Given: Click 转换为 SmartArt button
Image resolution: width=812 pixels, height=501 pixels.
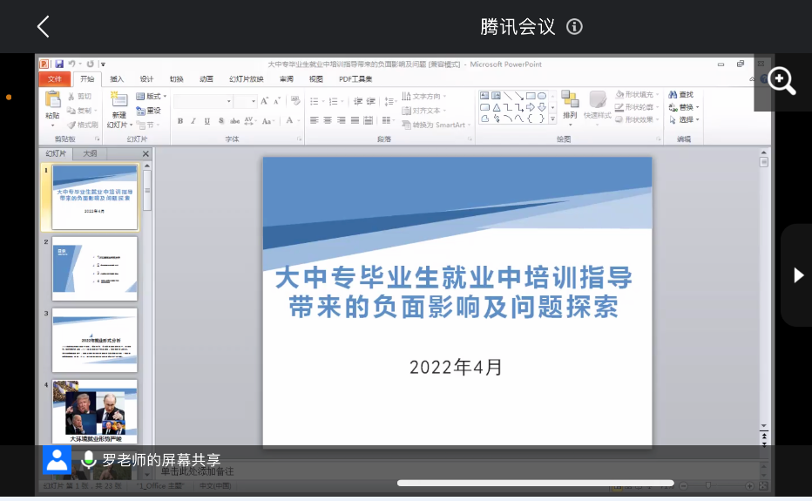Looking at the screenshot, I should (x=436, y=125).
